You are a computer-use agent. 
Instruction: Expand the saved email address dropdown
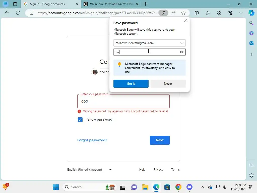click(182, 43)
